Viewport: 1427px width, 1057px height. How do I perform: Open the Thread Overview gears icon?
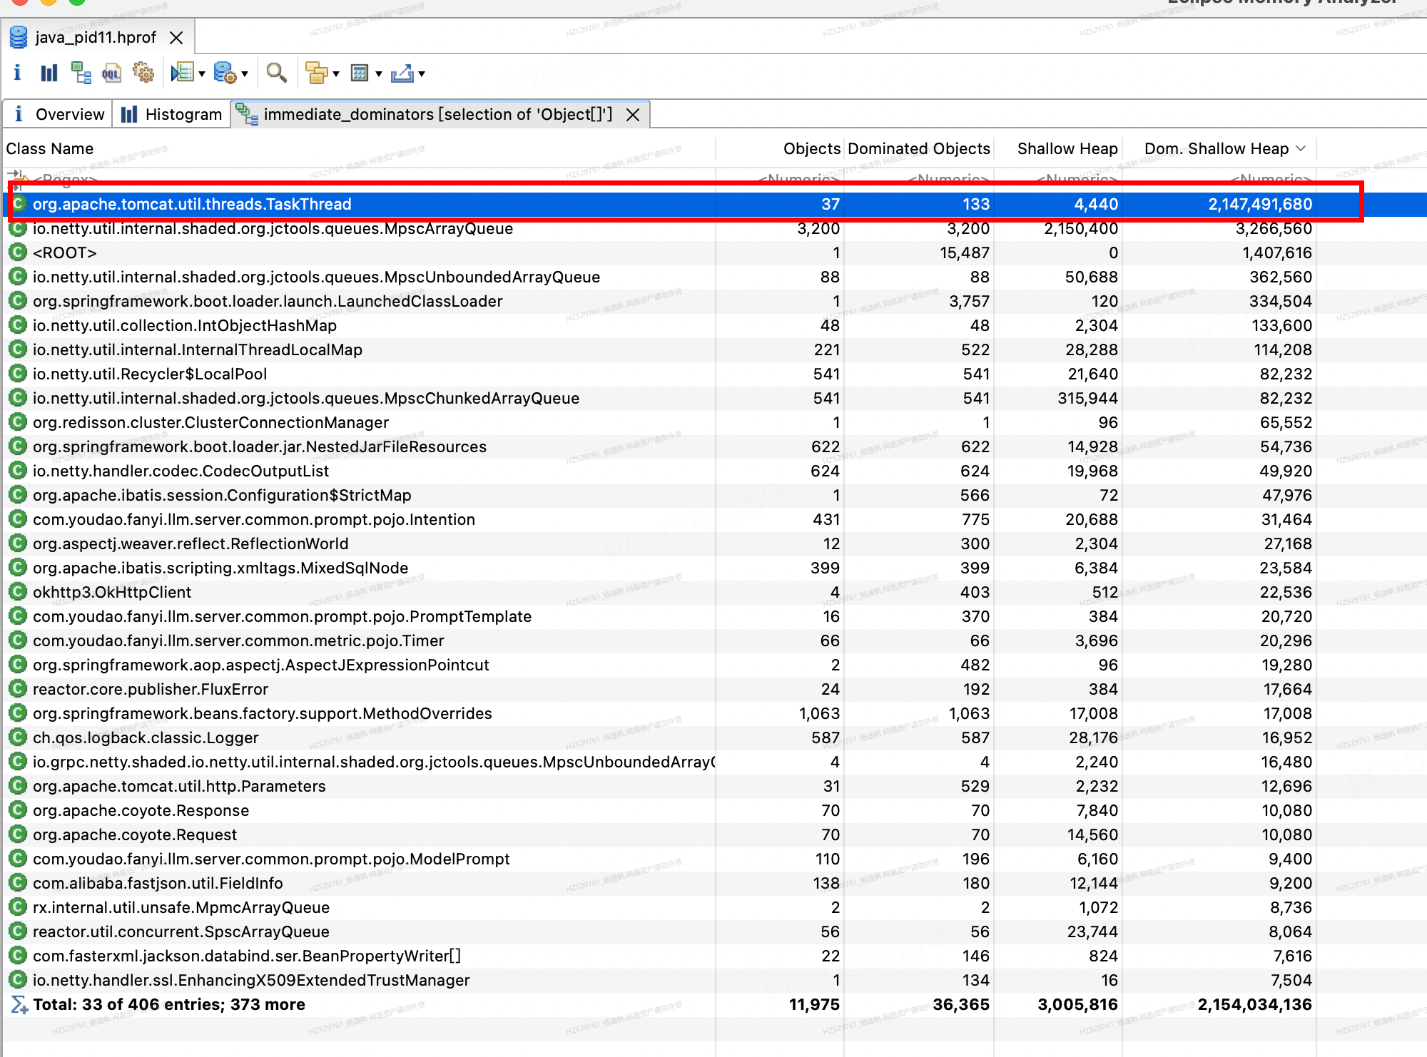pos(143,73)
